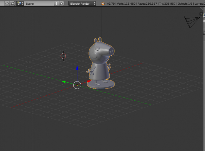This screenshot has width=205, height=151.
Task: Click the green Y-axis manipulator arrow
Action: [64, 82]
